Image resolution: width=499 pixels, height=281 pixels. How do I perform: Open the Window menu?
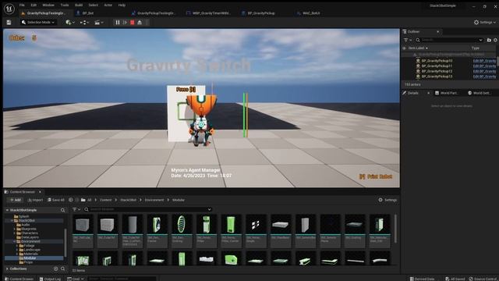click(x=48, y=5)
